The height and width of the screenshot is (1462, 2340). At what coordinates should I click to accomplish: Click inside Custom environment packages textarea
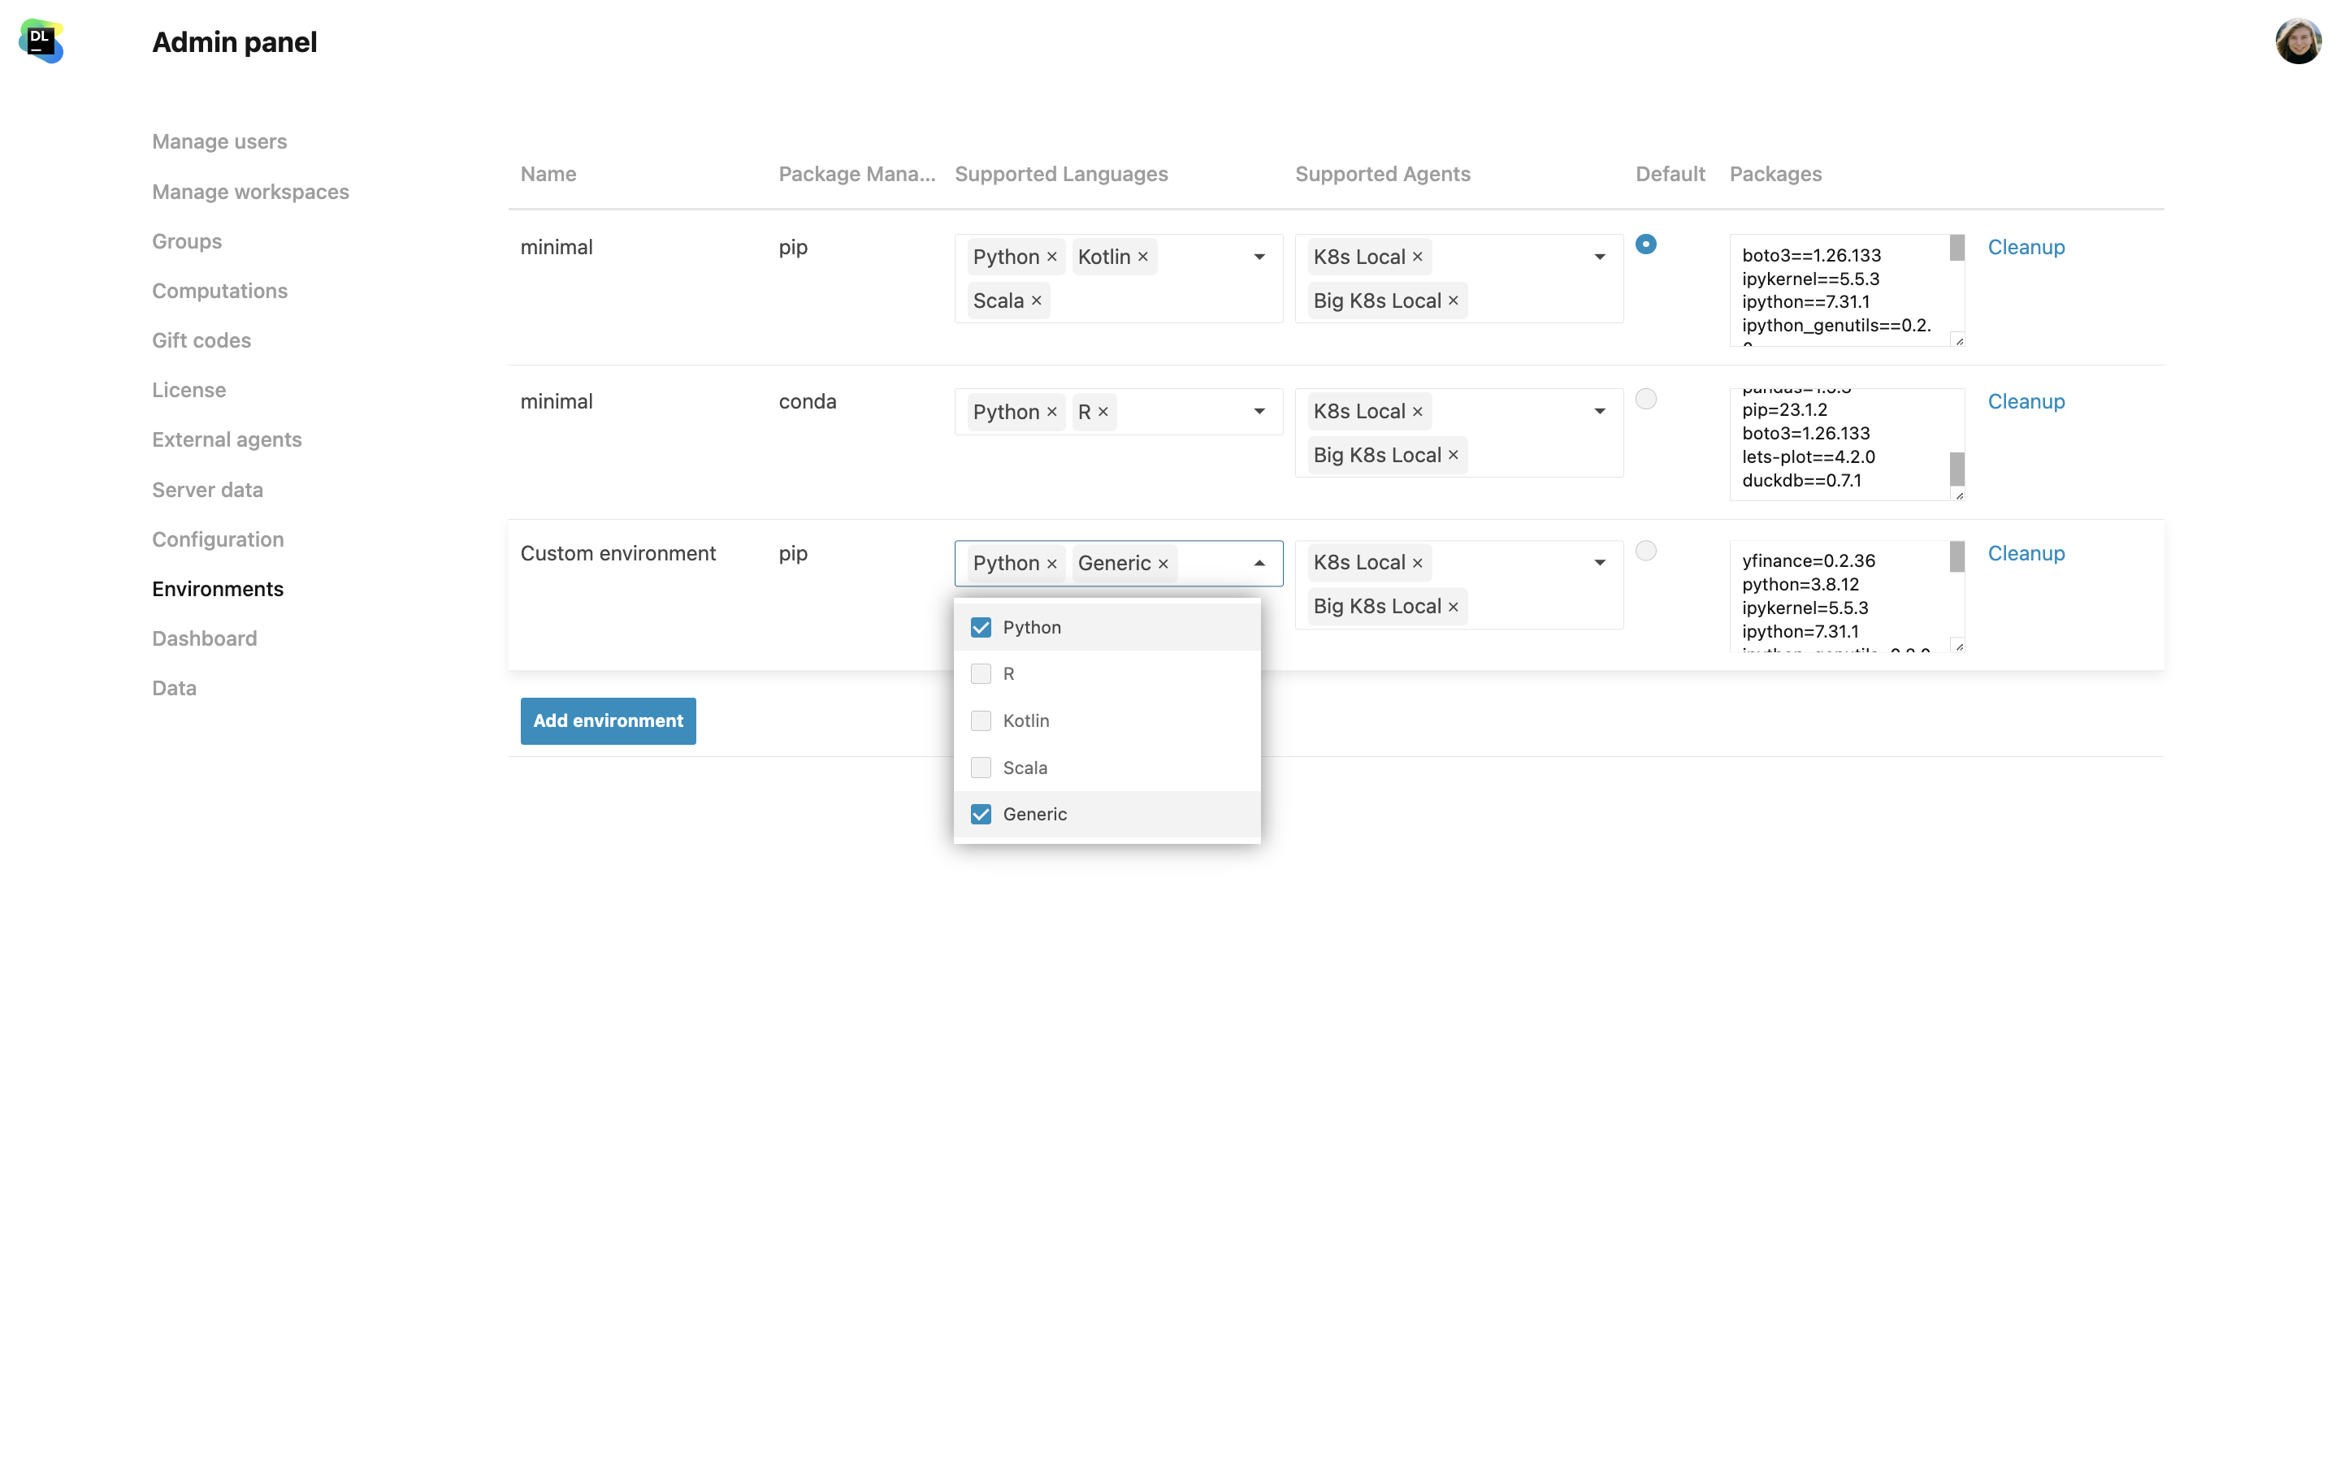1837,595
